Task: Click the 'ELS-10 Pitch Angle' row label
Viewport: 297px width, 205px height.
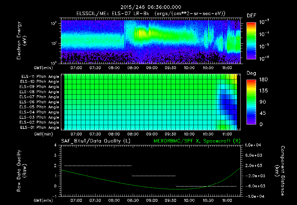Action: [x=40, y=82]
